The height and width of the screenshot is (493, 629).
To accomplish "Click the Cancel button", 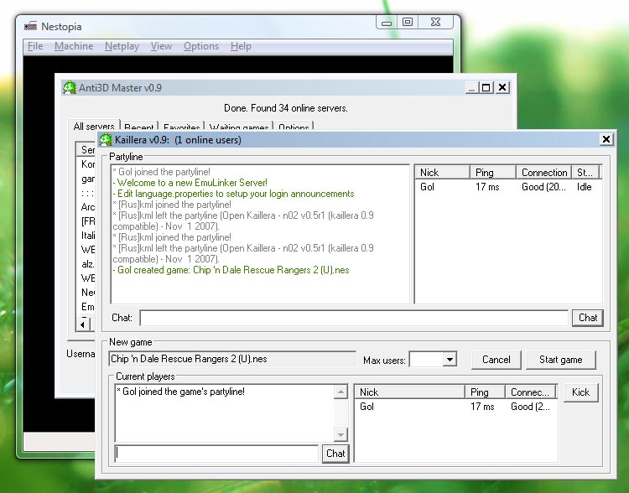I will click(496, 360).
